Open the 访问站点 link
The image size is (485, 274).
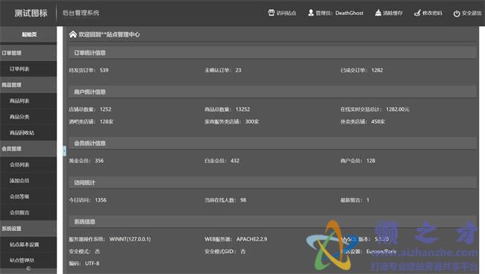pos(286,13)
